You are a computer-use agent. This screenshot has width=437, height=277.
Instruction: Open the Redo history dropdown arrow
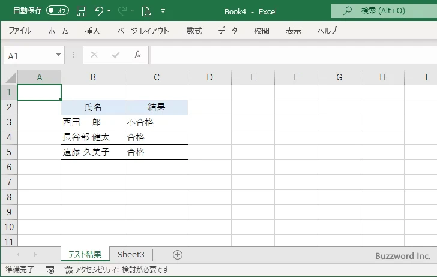point(133,11)
